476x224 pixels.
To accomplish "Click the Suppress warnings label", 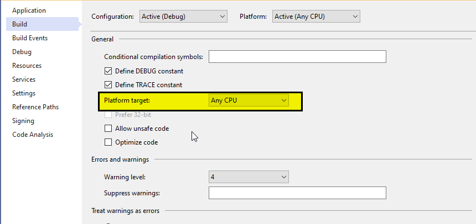I will pos(132,193).
